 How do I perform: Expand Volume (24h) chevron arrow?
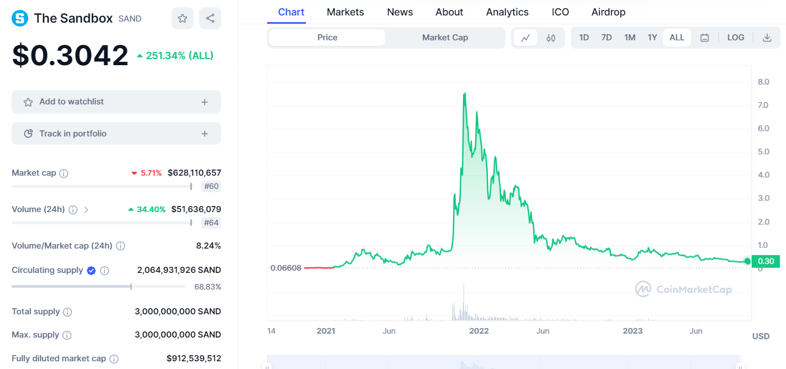(x=86, y=210)
